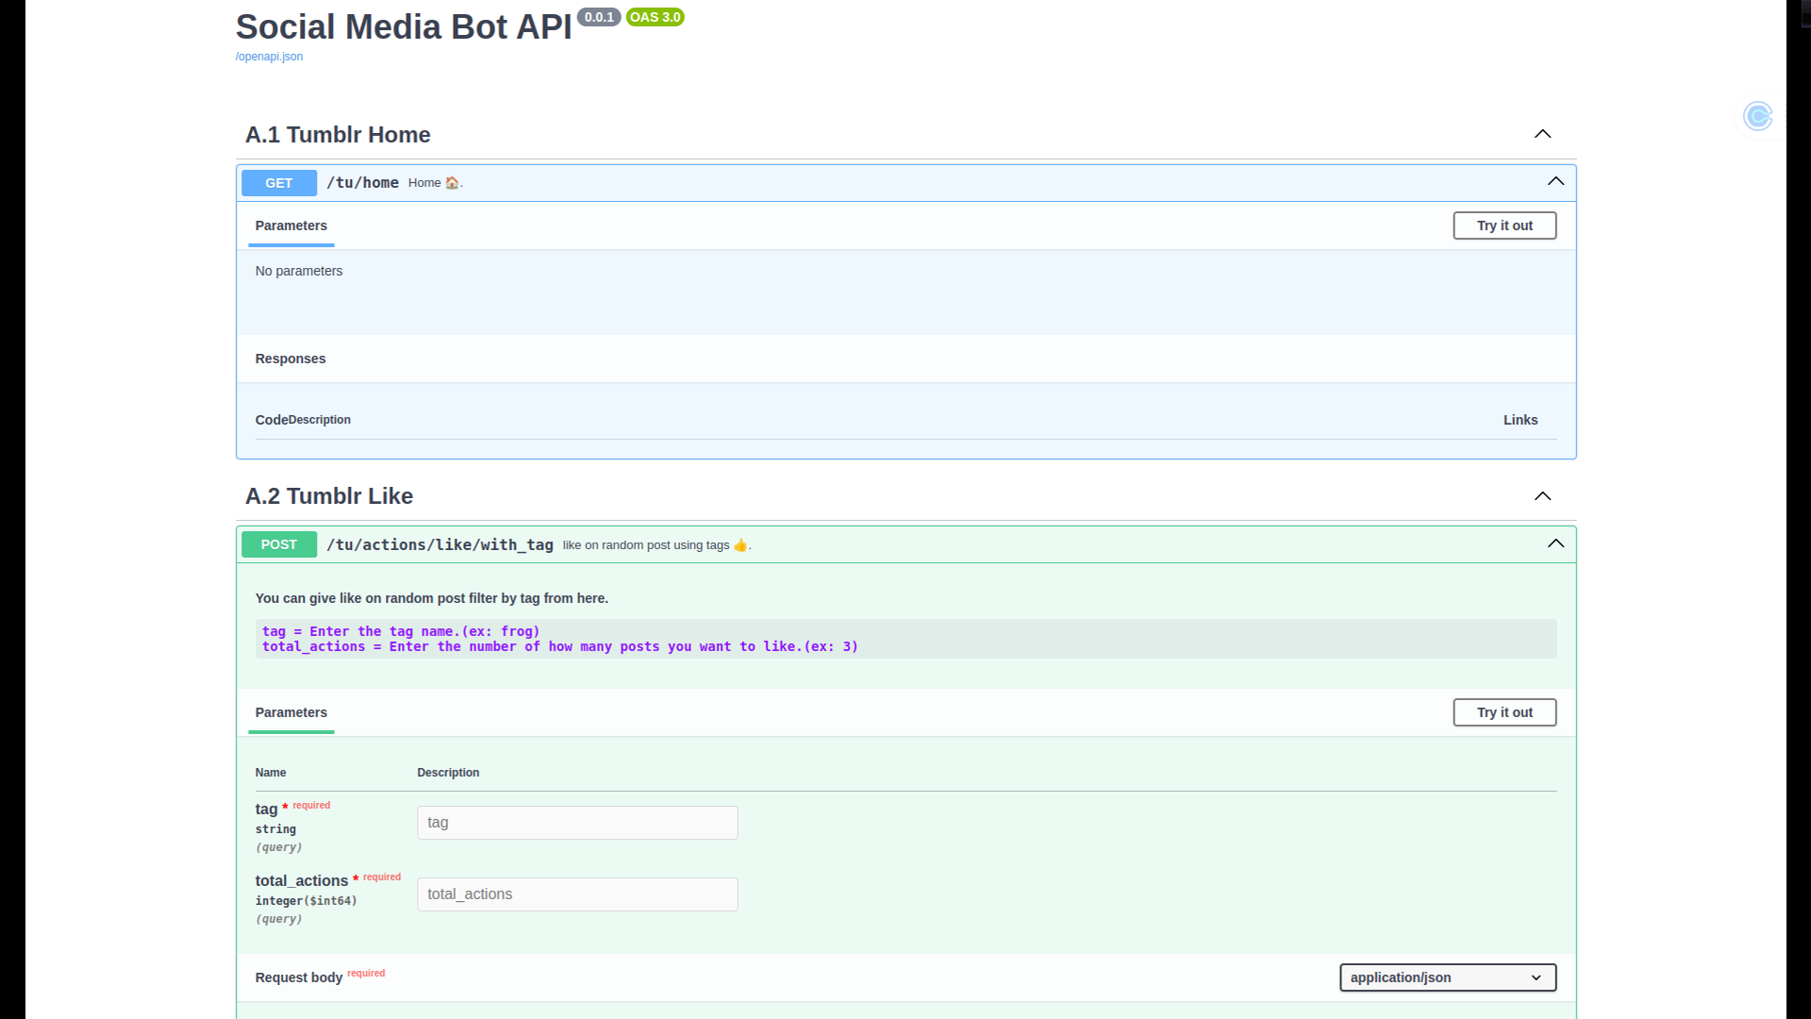
Task: Click the house emoji in GET summary
Action: pyautogui.click(x=452, y=183)
